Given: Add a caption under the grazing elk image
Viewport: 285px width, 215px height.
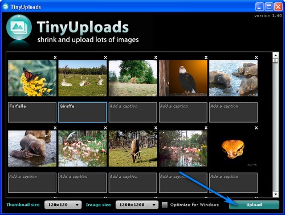Looking at the screenshot, I should point(133,182).
